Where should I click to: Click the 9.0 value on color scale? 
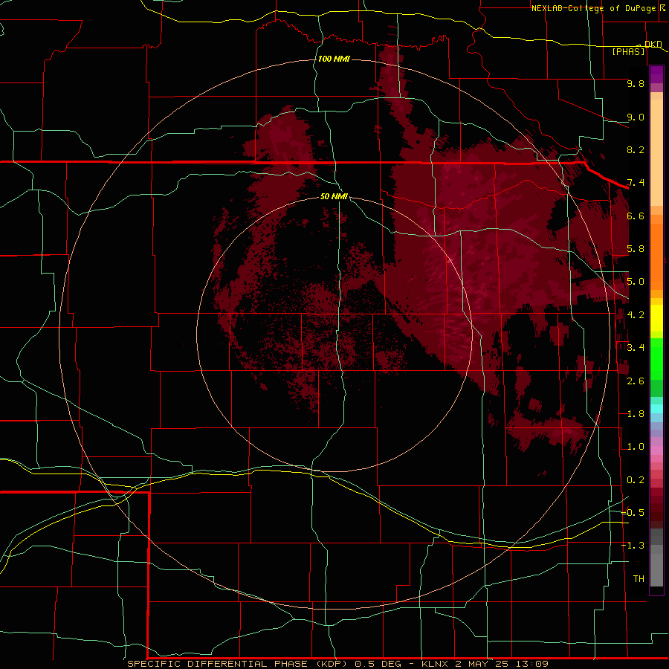click(x=636, y=117)
